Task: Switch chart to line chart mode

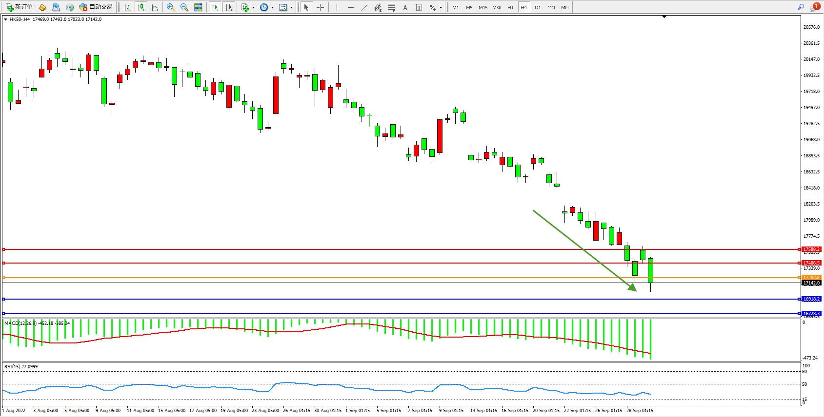Action: tap(155, 7)
